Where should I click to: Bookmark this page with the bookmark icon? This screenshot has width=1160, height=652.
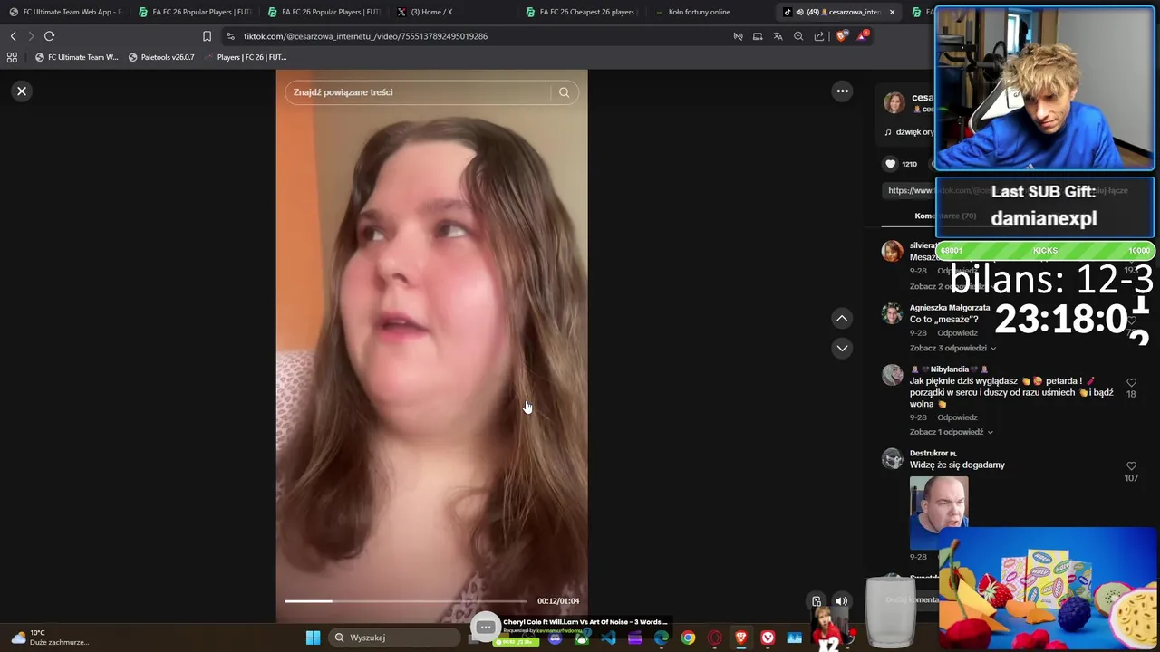pyautogui.click(x=207, y=36)
